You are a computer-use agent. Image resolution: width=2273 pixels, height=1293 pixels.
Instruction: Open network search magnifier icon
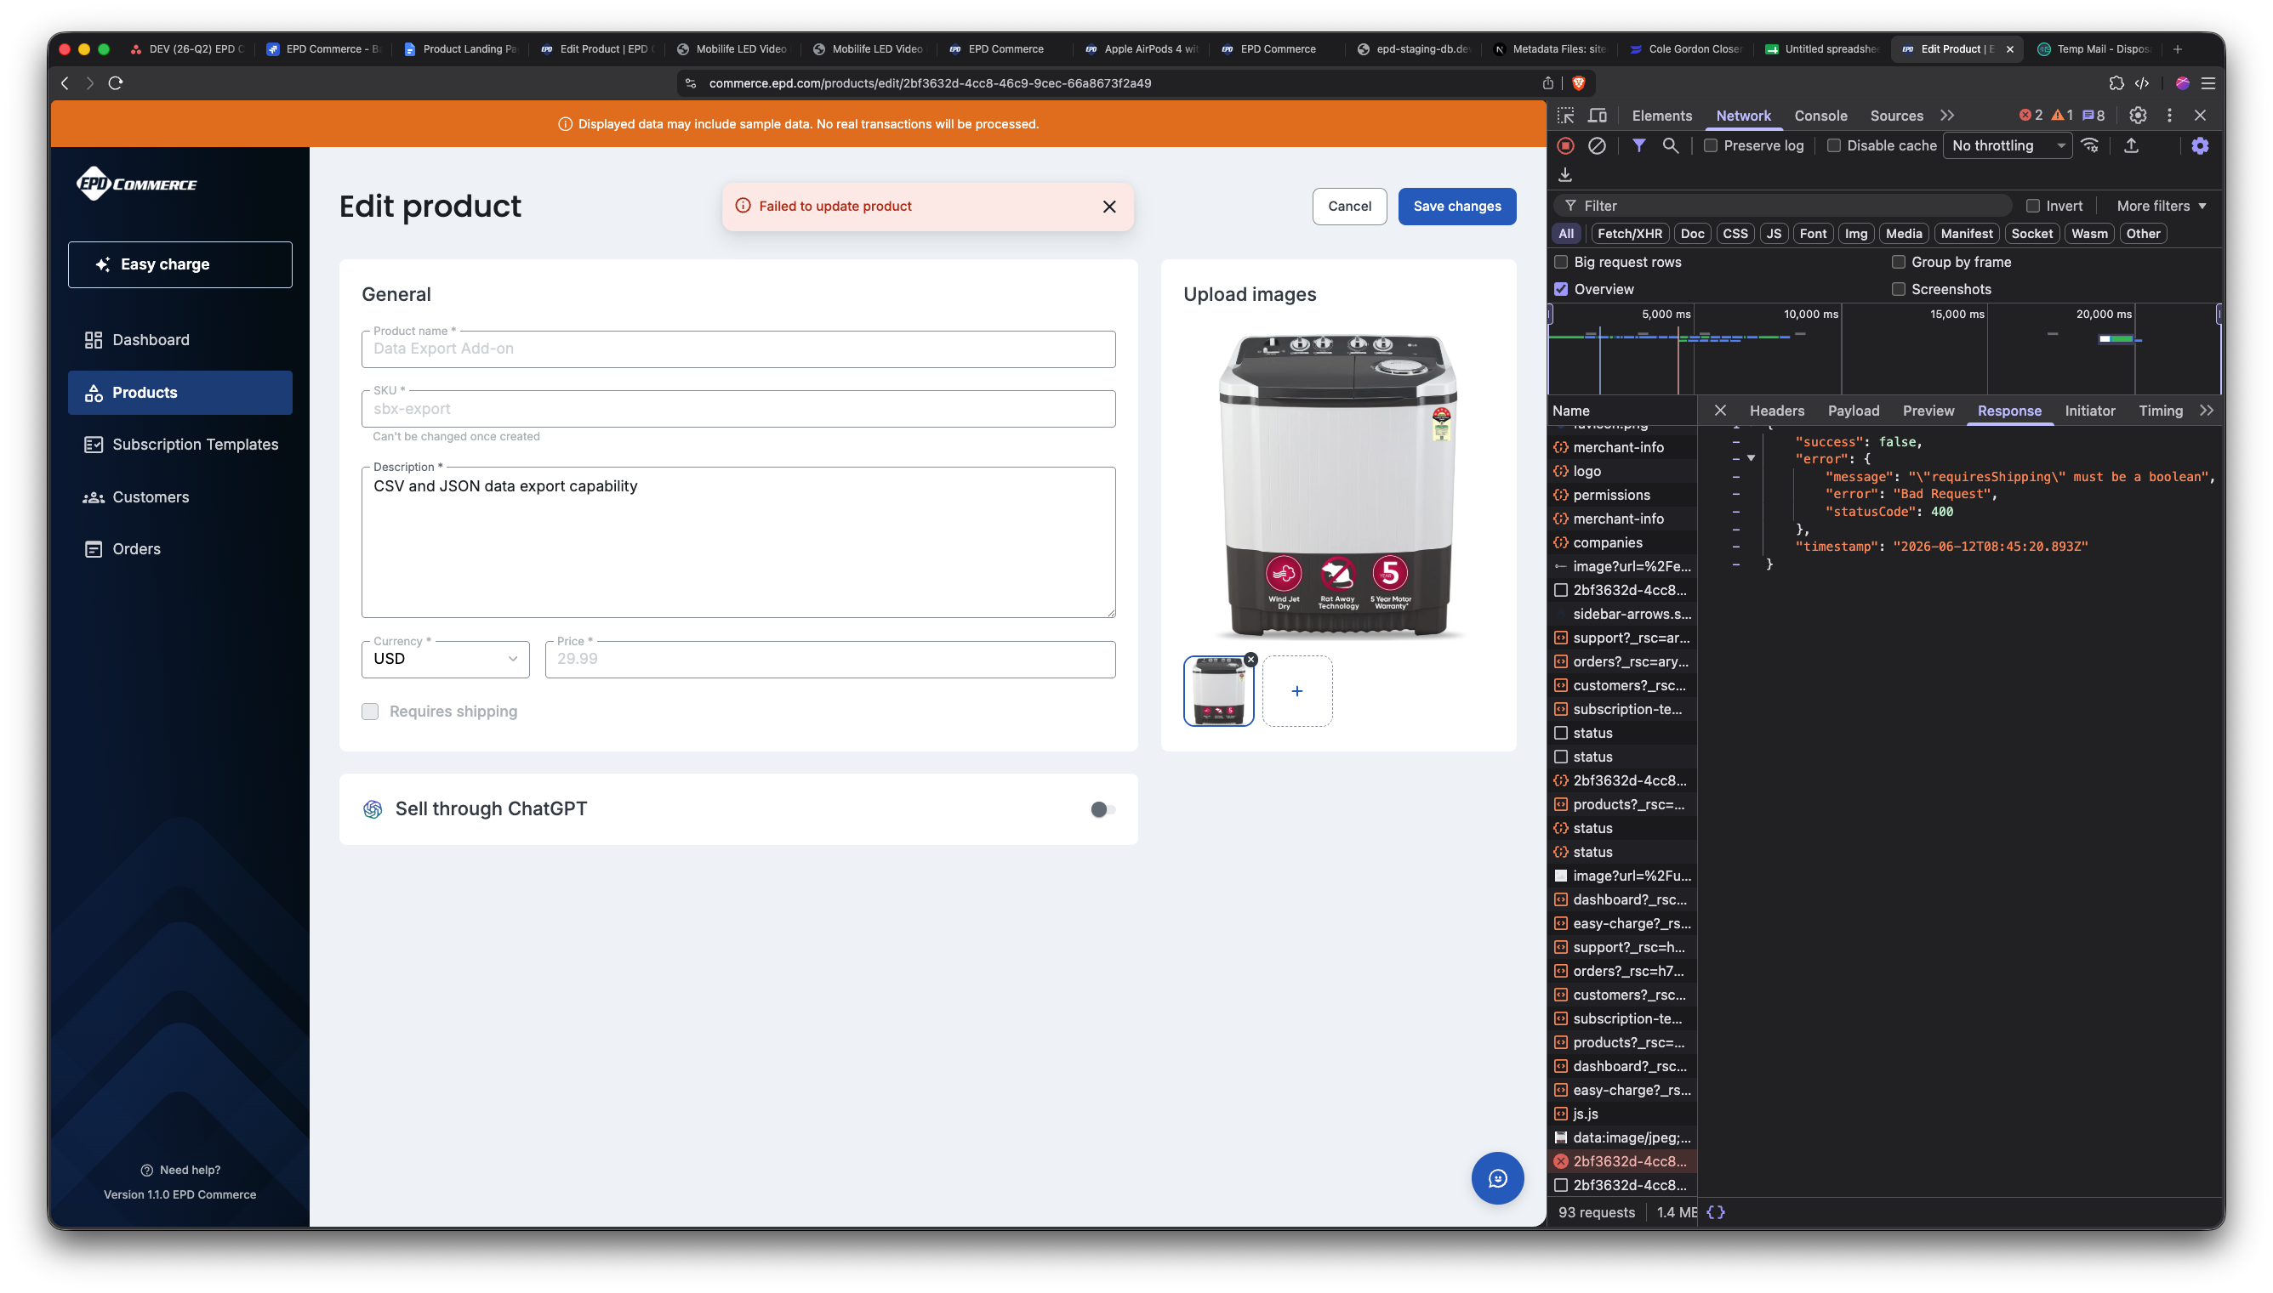click(1671, 145)
